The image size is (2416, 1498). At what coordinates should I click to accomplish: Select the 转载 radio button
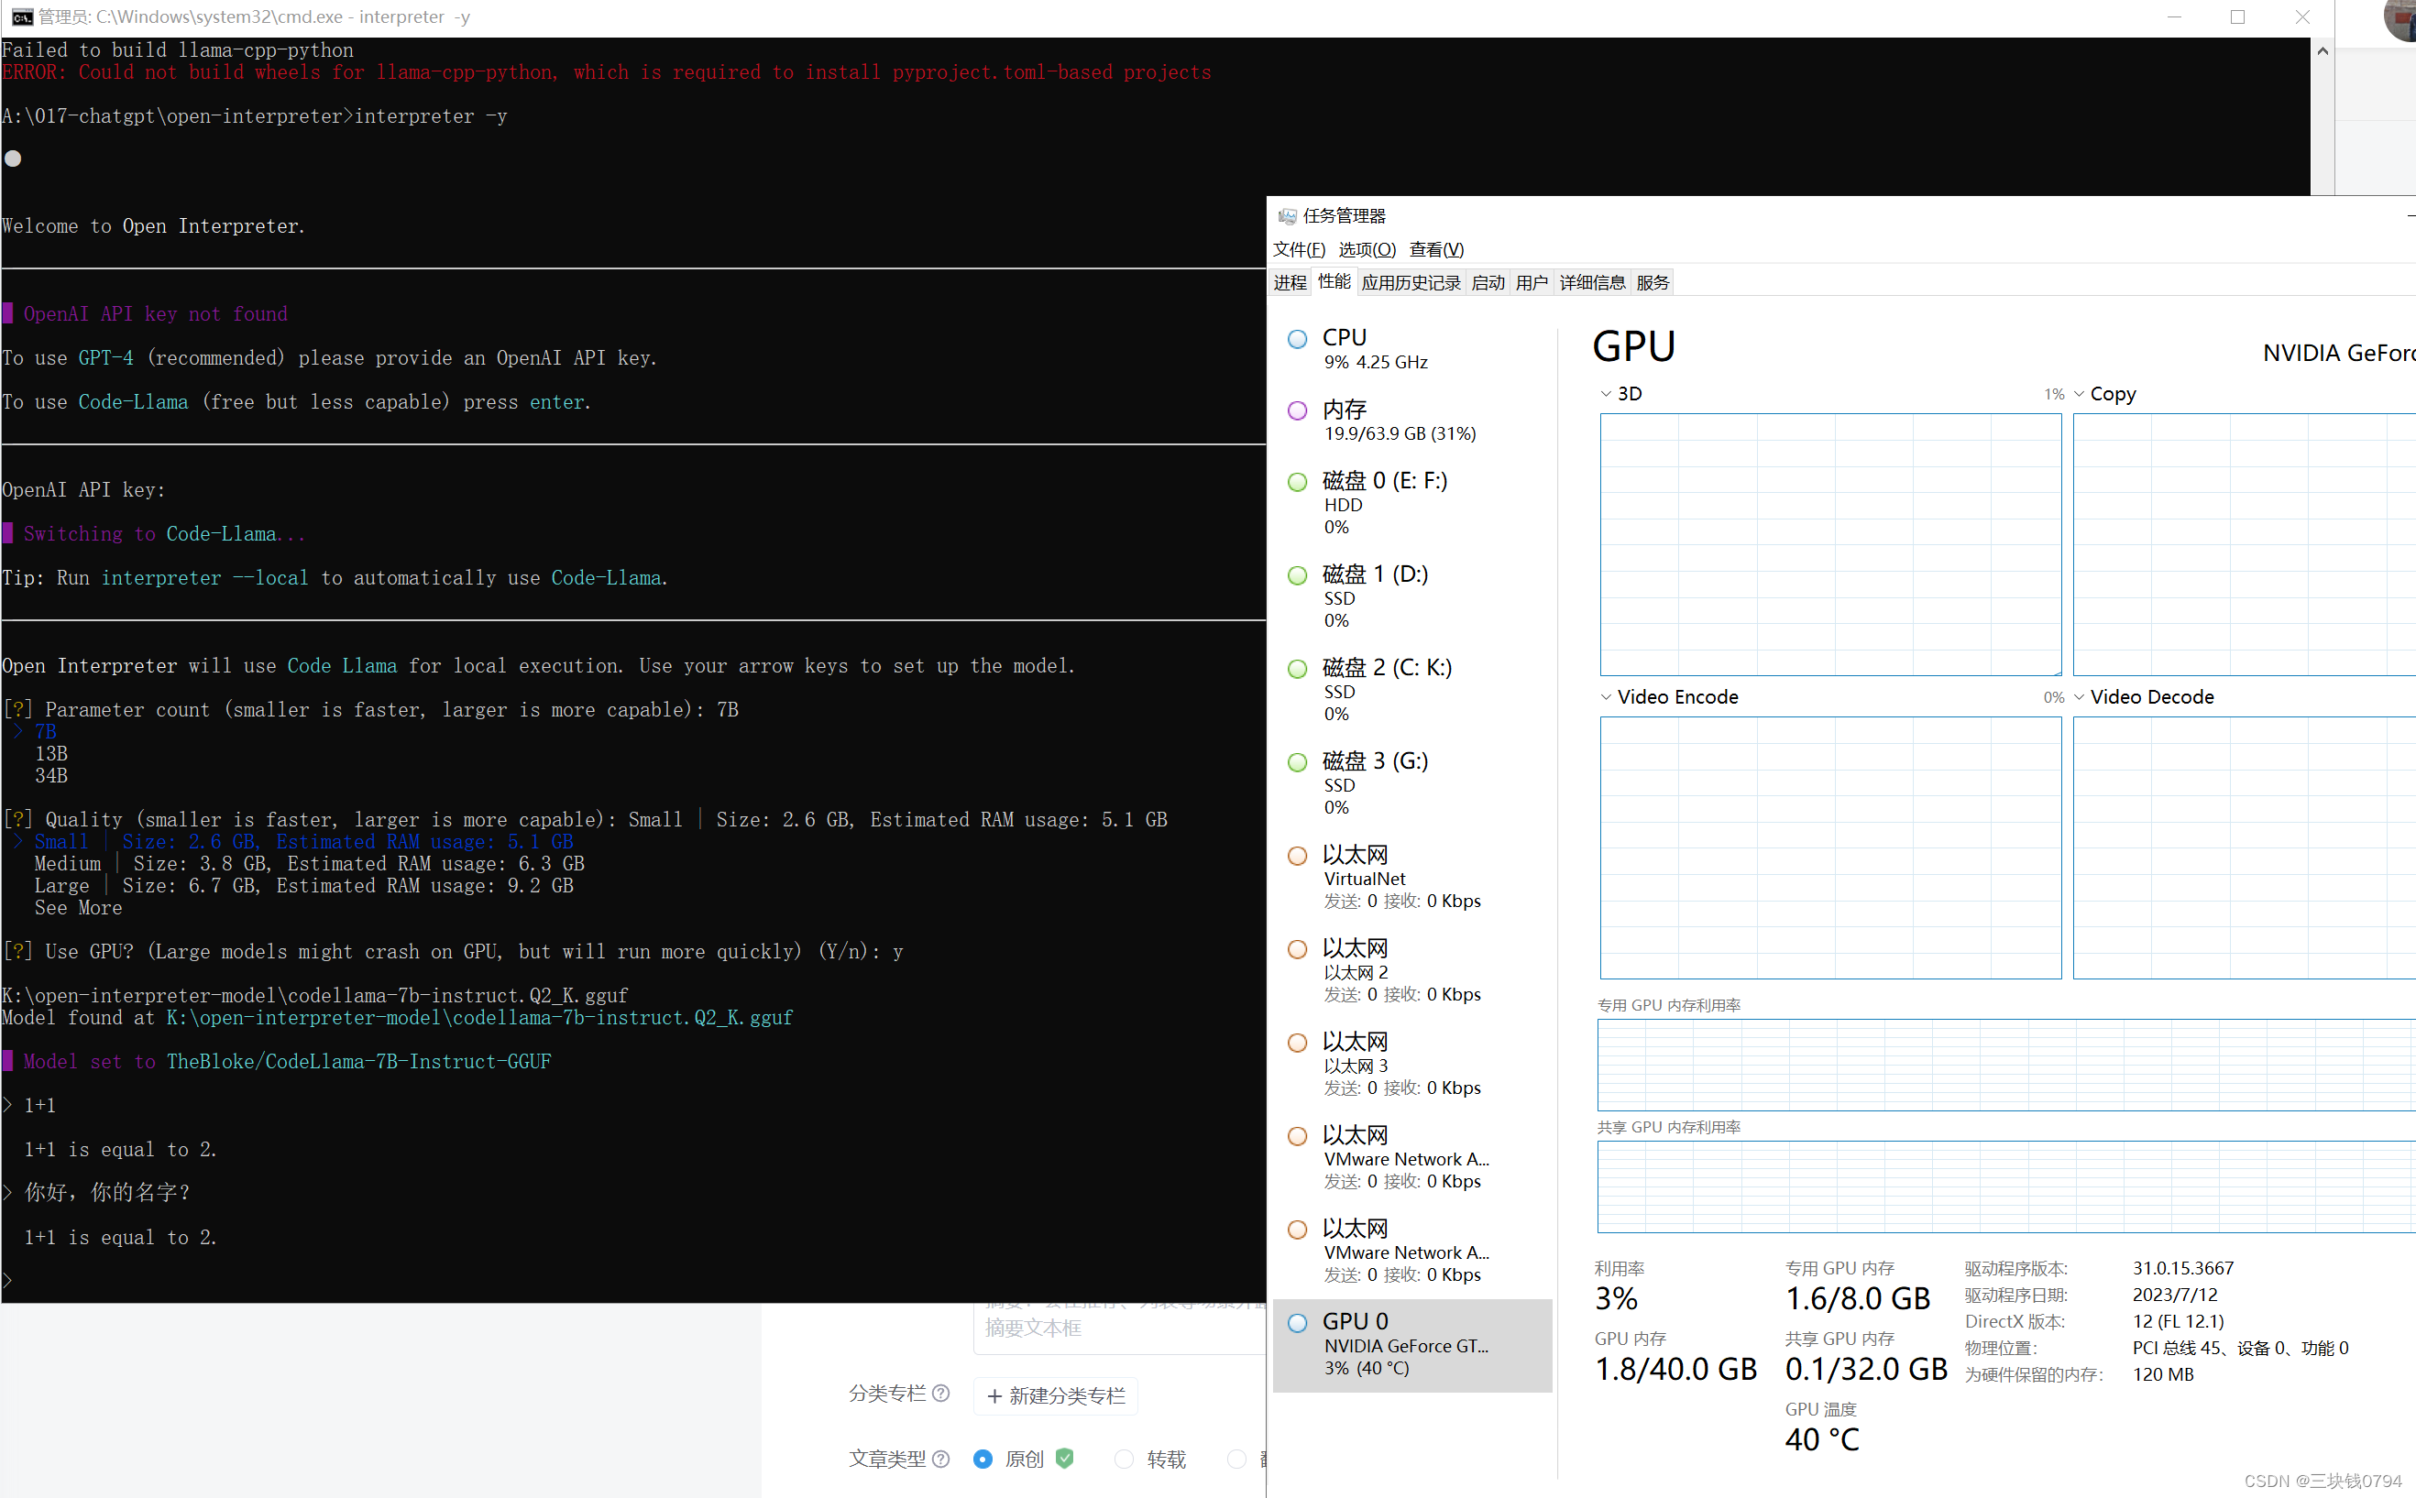[x=1124, y=1459]
